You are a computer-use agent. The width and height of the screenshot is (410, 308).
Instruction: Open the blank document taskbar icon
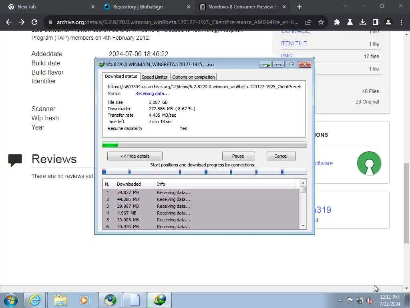(135, 300)
